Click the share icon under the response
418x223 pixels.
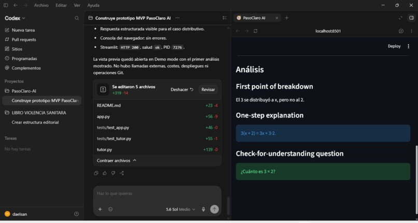(121, 173)
